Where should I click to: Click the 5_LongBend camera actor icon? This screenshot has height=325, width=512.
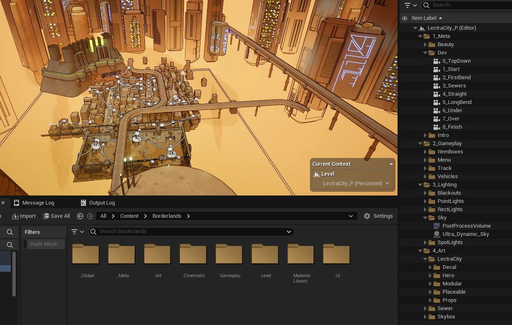(436, 102)
